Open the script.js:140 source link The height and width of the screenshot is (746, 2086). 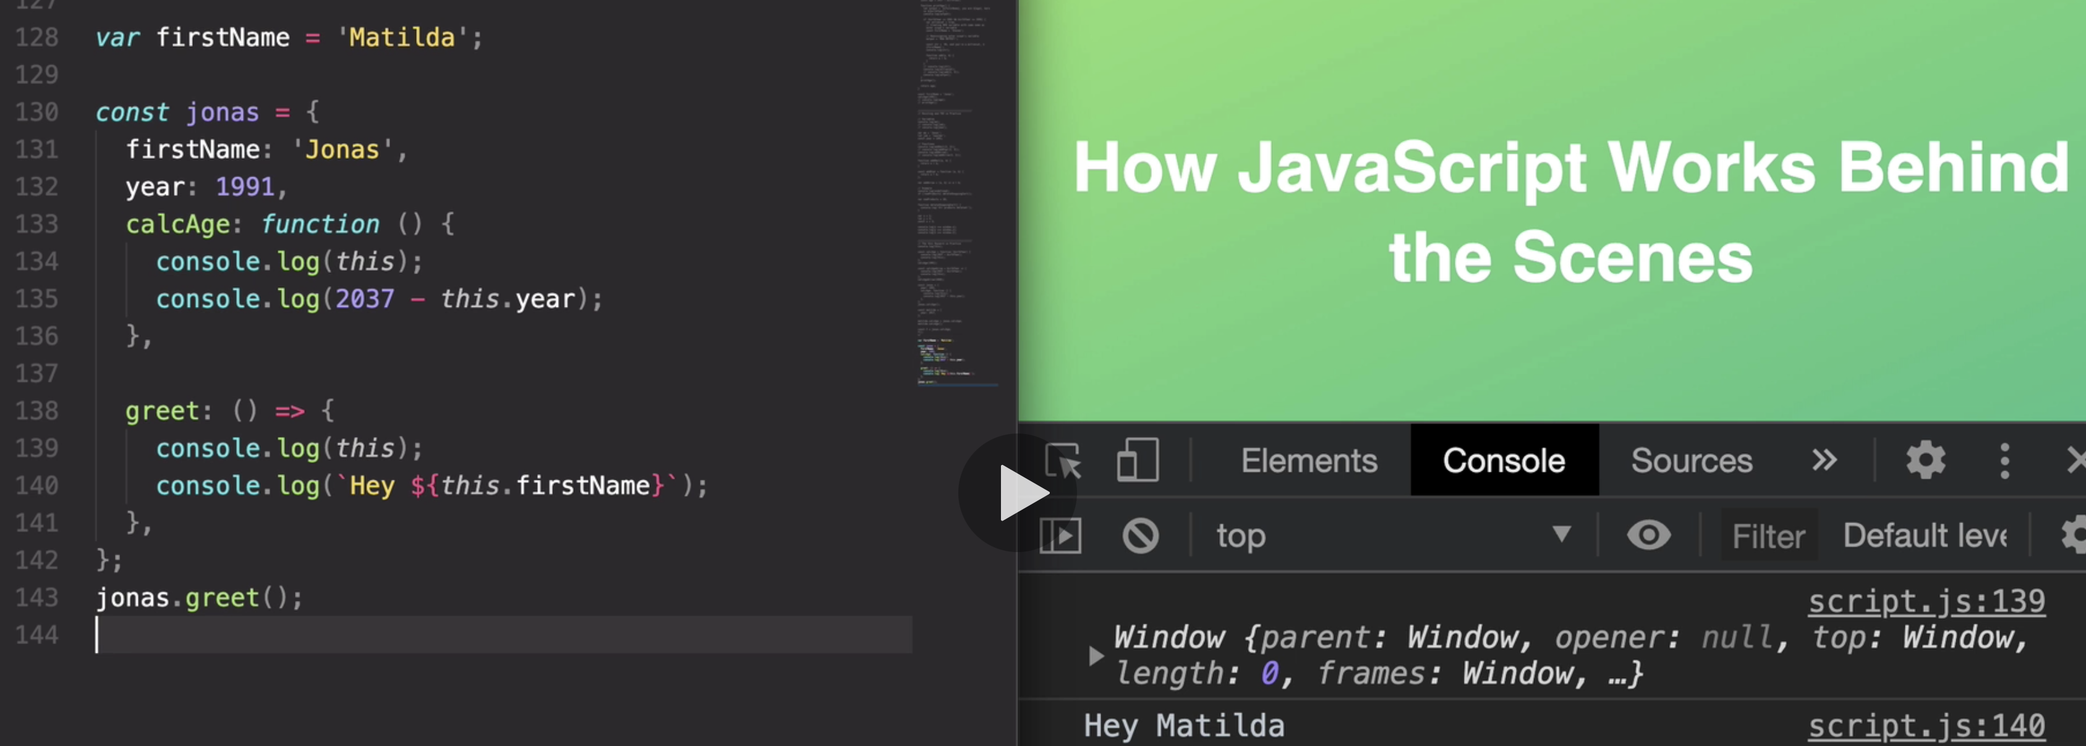pos(1926,726)
